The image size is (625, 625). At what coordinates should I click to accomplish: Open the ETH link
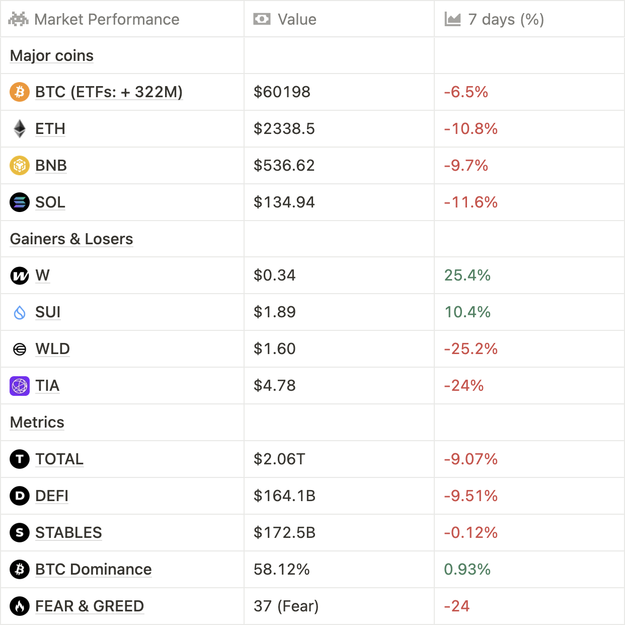(x=50, y=129)
